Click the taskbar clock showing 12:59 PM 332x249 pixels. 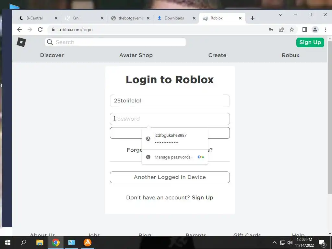[304, 243]
